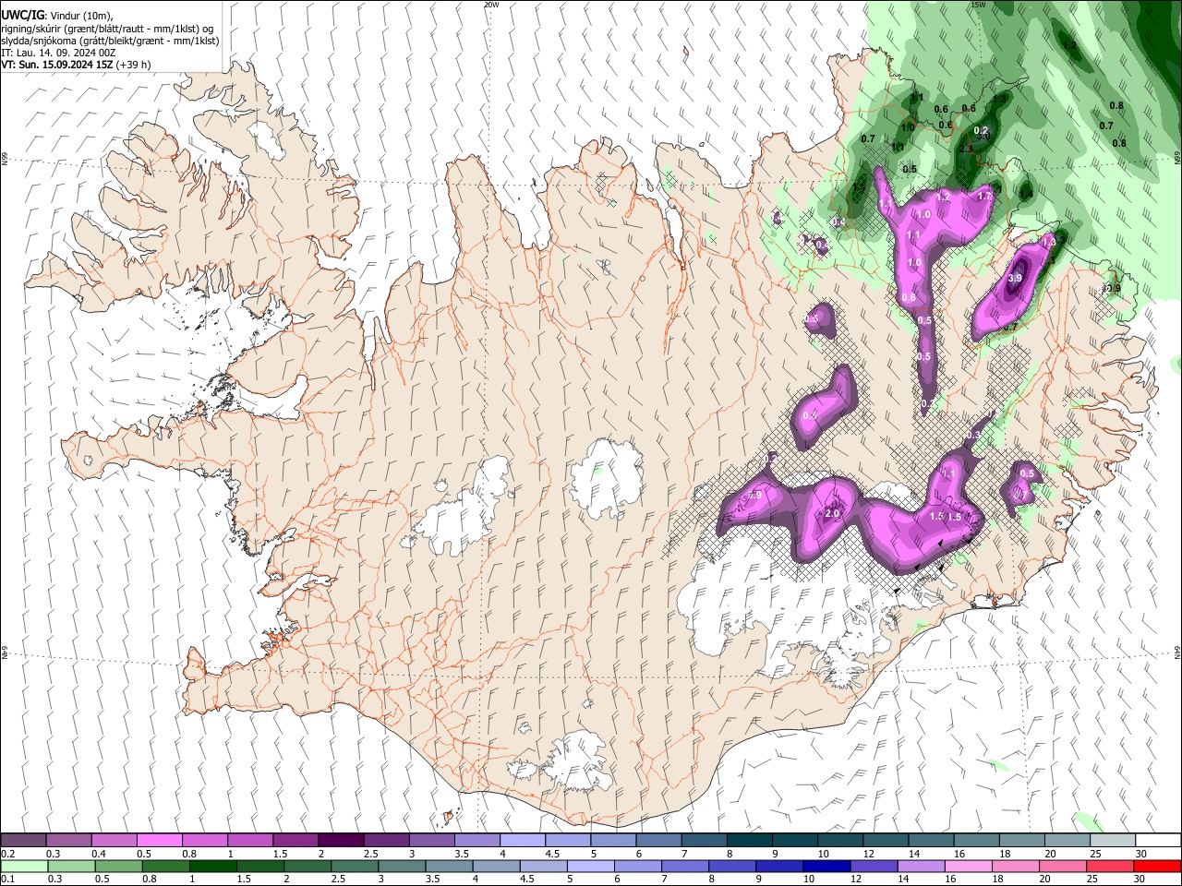
Task: Click the dark mauve 0.2–0.3 swatch on snow scale
Action: pos(23,840)
